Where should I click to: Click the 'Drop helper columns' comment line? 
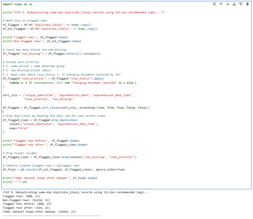click(x=19, y=153)
